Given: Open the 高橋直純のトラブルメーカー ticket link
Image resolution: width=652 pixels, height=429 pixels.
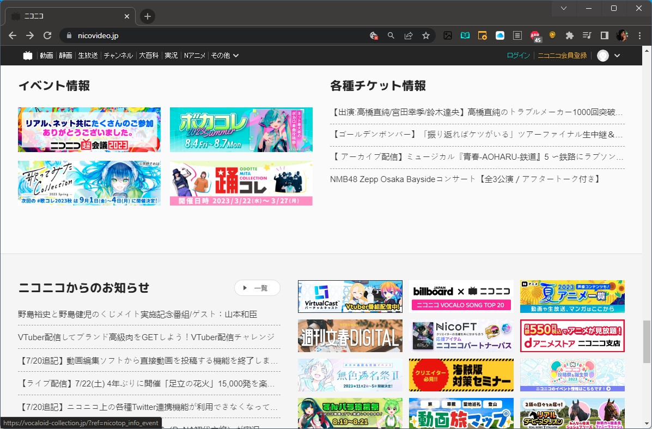Looking at the screenshot, I should click(477, 112).
